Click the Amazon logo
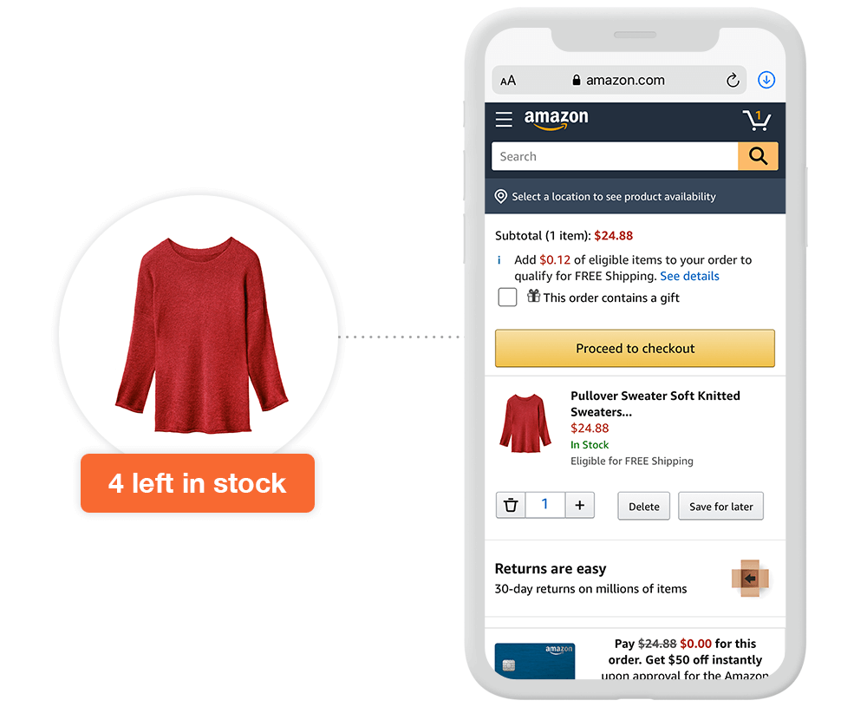Viewport: 867px width, 707px height. [x=556, y=119]
